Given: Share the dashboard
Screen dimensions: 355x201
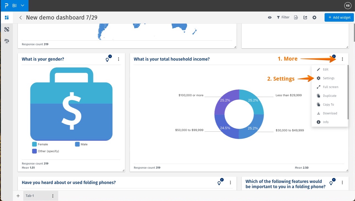Looking at the screenshot, I should pos(305,17).
